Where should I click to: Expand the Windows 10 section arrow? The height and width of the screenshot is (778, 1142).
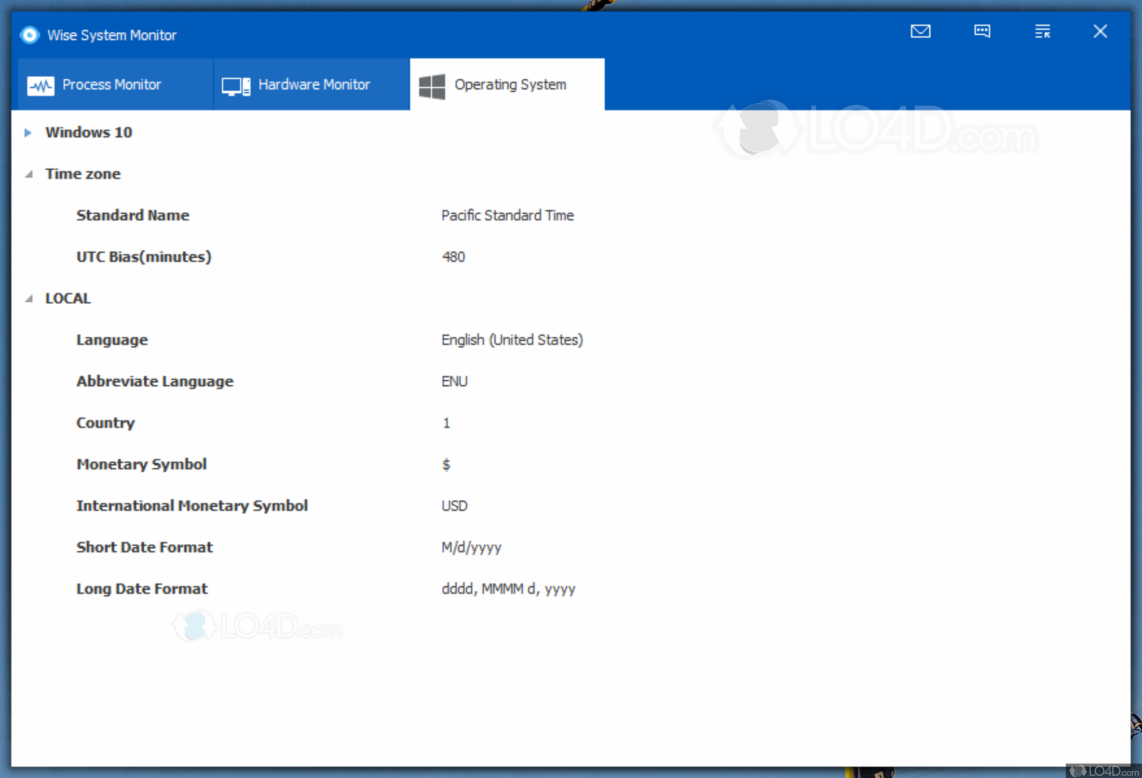(28, 133)
